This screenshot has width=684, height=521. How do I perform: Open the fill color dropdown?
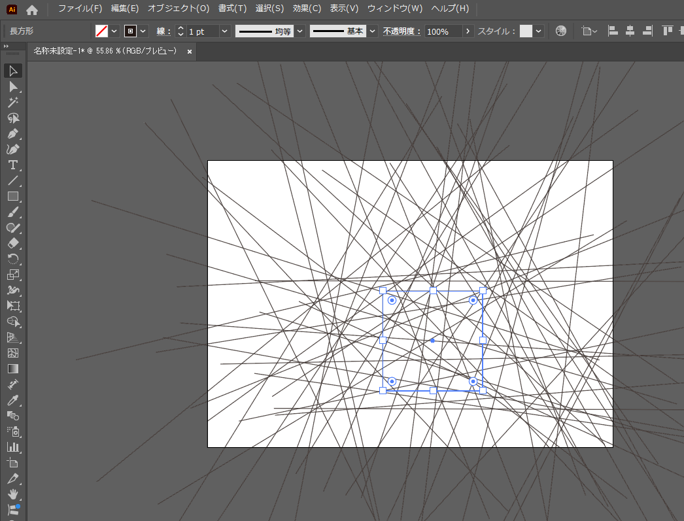[114, 31]
